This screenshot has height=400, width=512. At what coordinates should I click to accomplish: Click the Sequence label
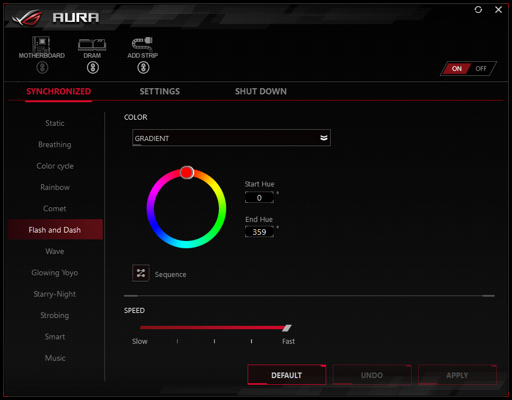(171, 275)
